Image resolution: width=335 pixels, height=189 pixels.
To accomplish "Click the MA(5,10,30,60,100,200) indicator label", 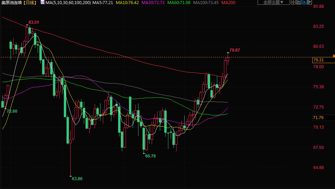I will click(68, 3).
